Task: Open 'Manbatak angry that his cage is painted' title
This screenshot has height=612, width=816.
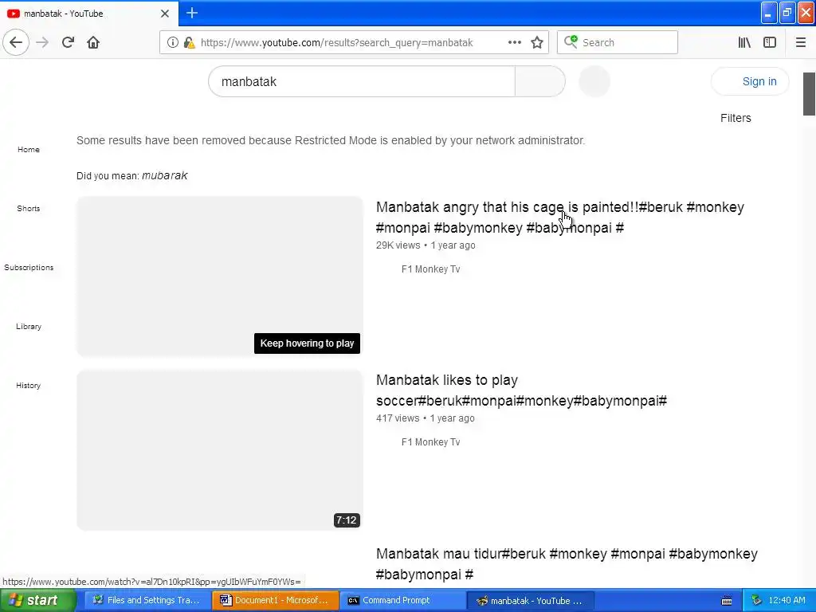Action: 560,217
